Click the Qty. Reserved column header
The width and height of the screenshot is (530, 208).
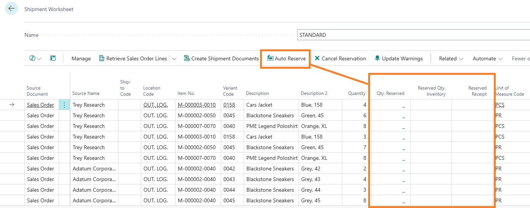pos(390,93)
